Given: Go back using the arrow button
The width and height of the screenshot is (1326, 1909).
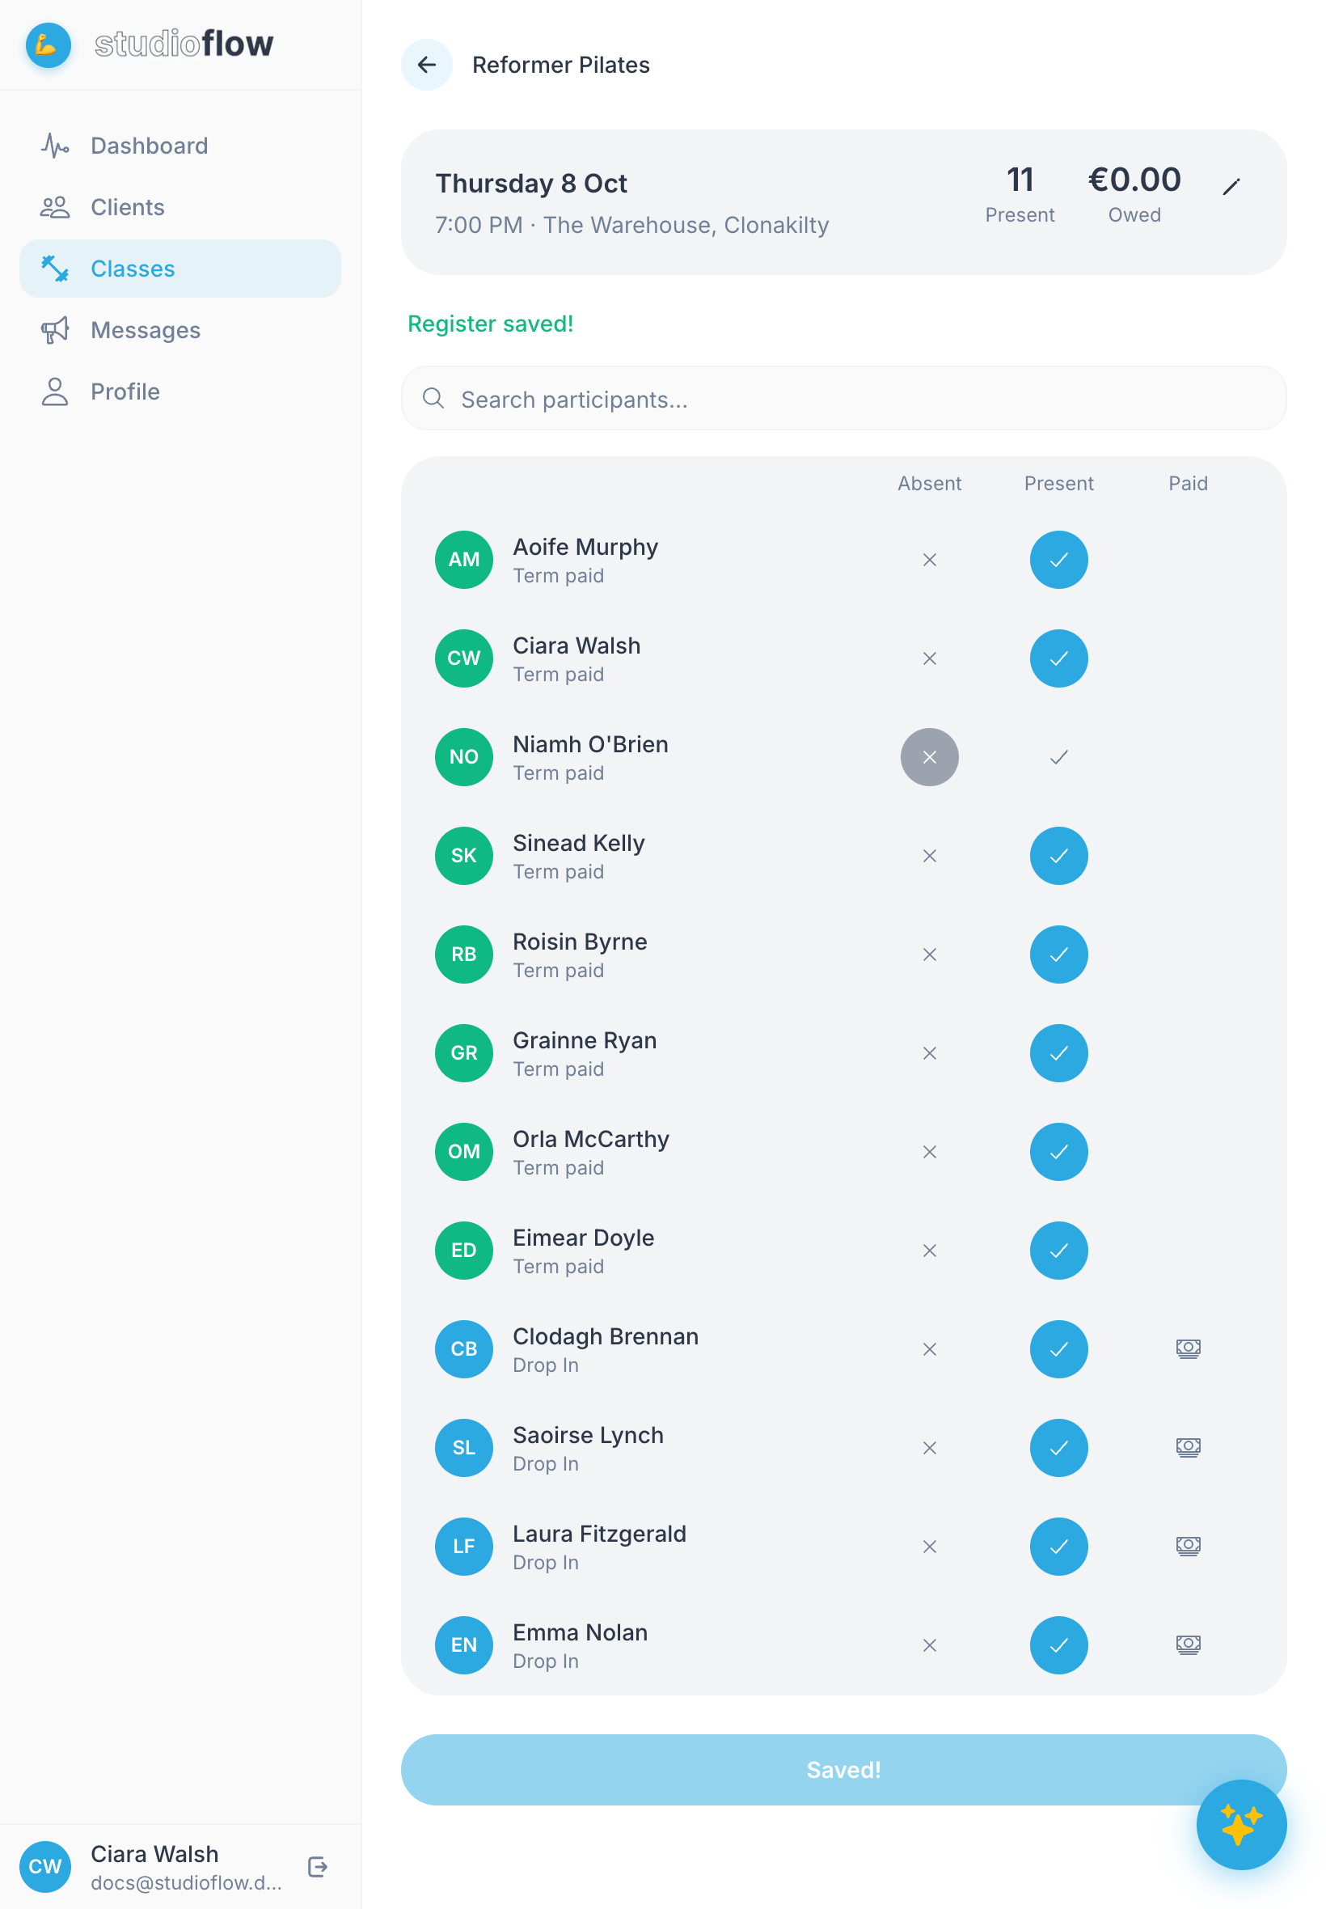Looking at the screenshot, I should point(427,65).
